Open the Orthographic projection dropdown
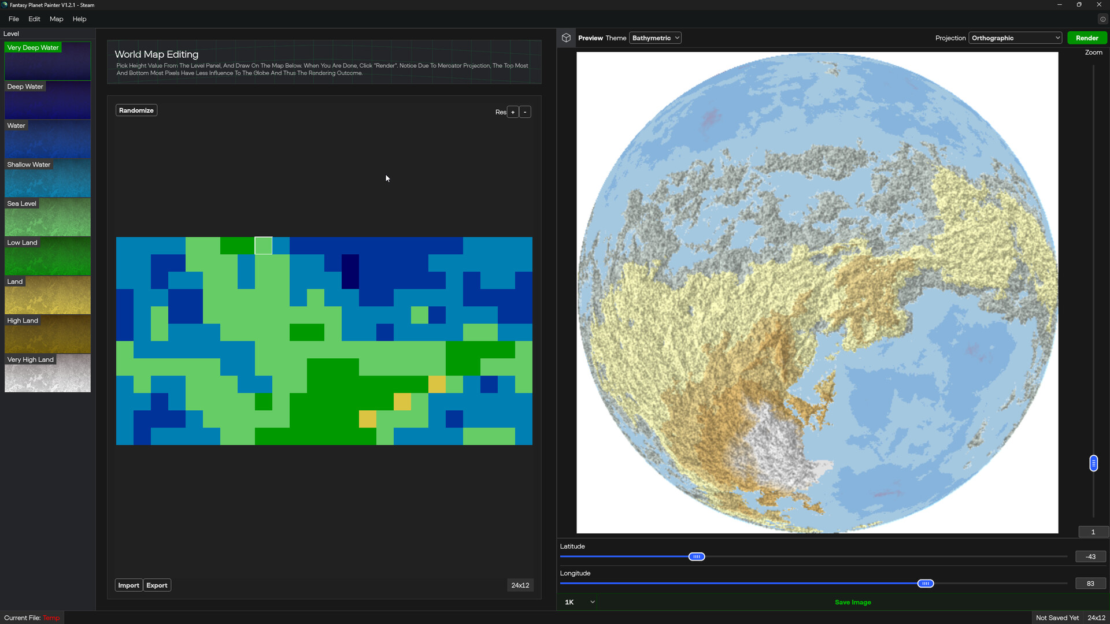 (x=1015, y=38)
